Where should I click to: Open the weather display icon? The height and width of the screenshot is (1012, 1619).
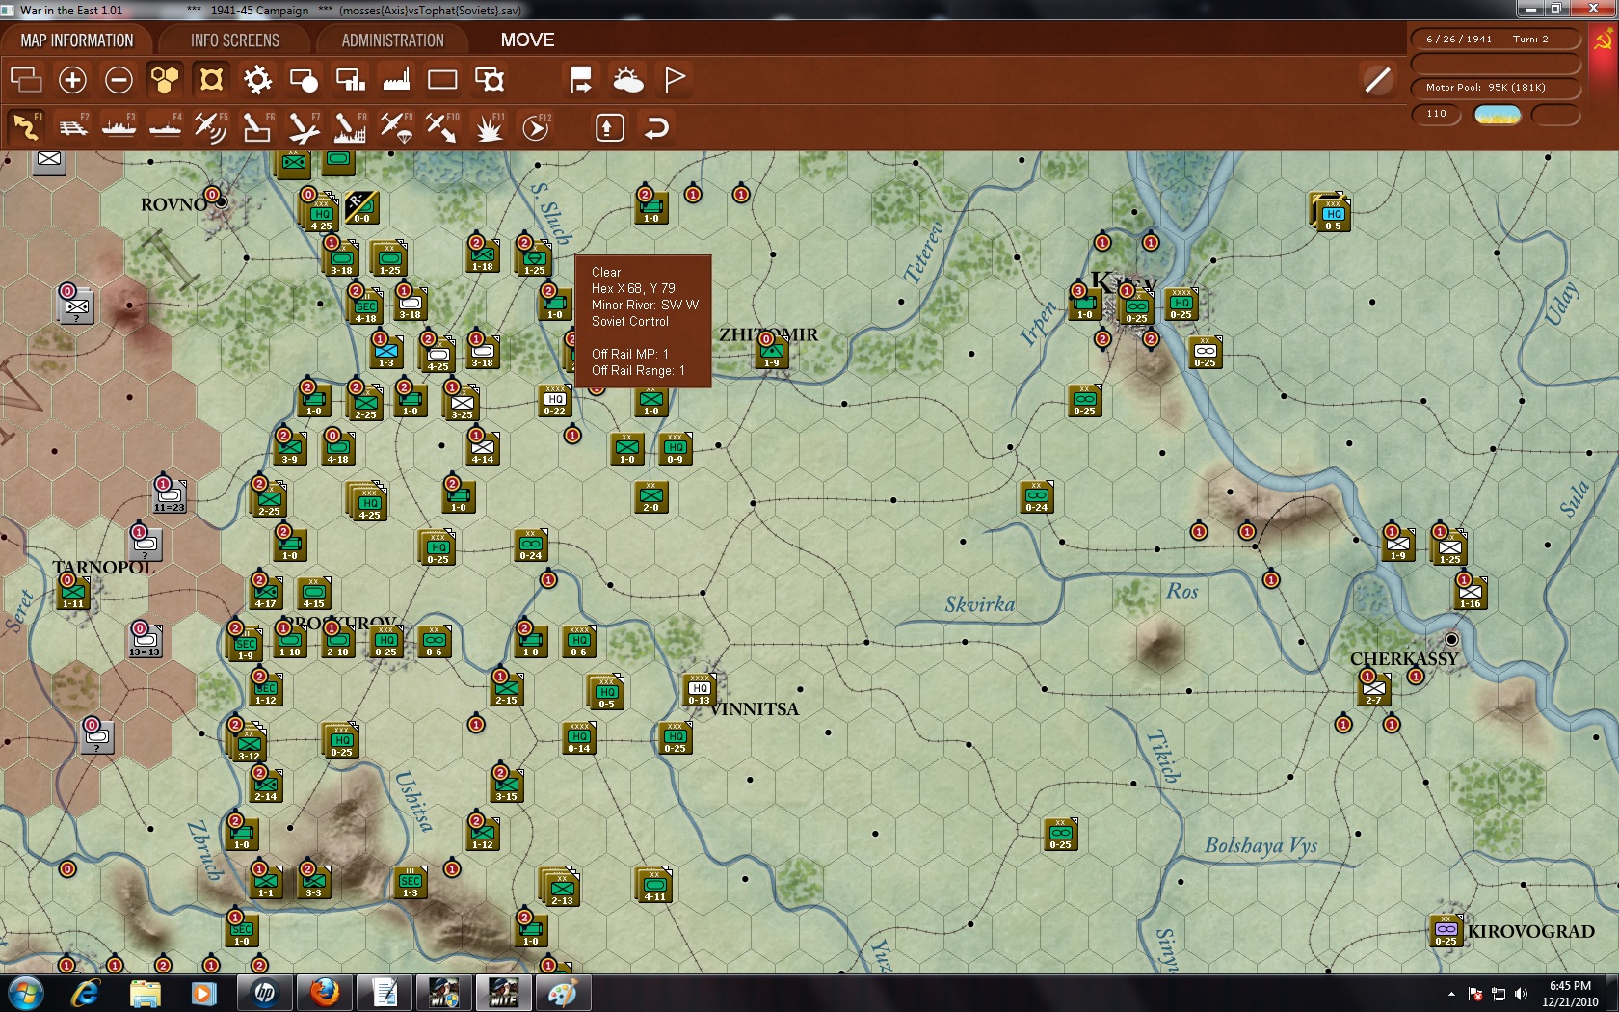(x=628, y=80)
